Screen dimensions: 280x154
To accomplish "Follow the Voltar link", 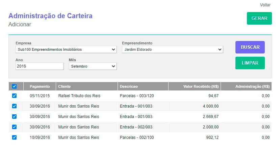I will coord(265,5).
